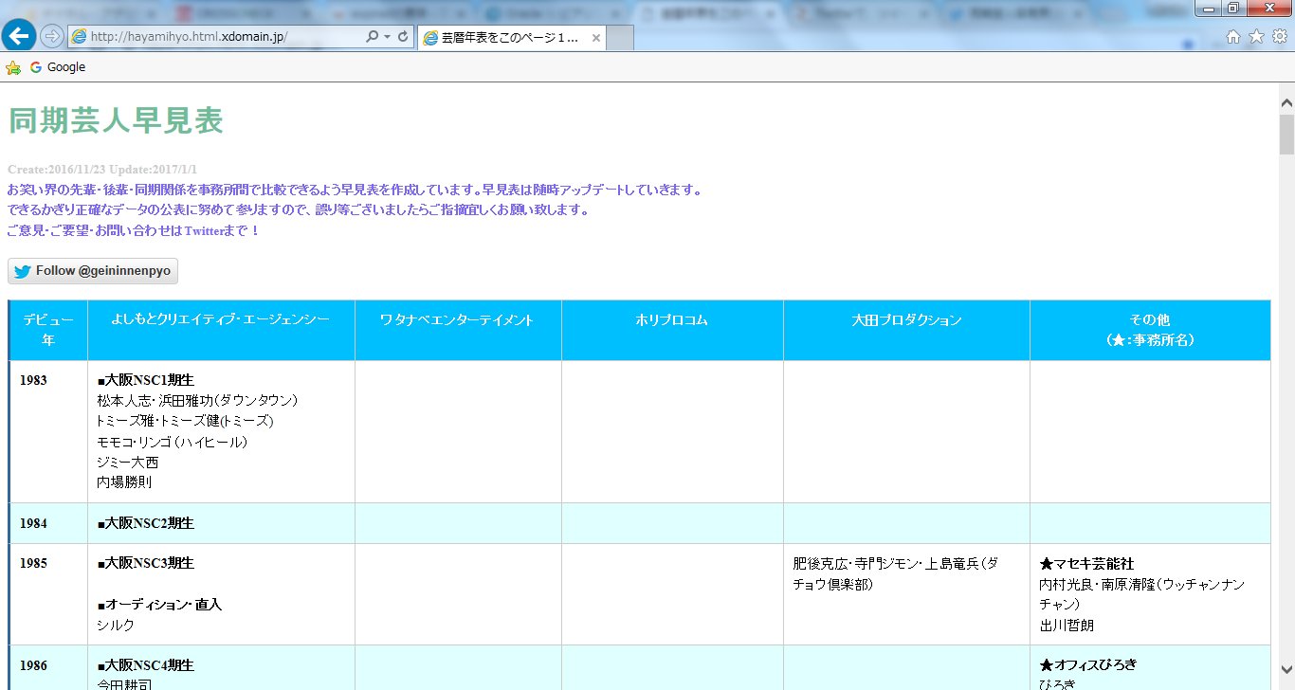The height and width of the screenshot is (690, 1295).
Task: Click the シルク entry
Action: point(116,626)
